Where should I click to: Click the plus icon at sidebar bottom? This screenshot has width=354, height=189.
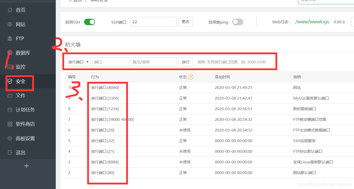[x=26, y=166]
